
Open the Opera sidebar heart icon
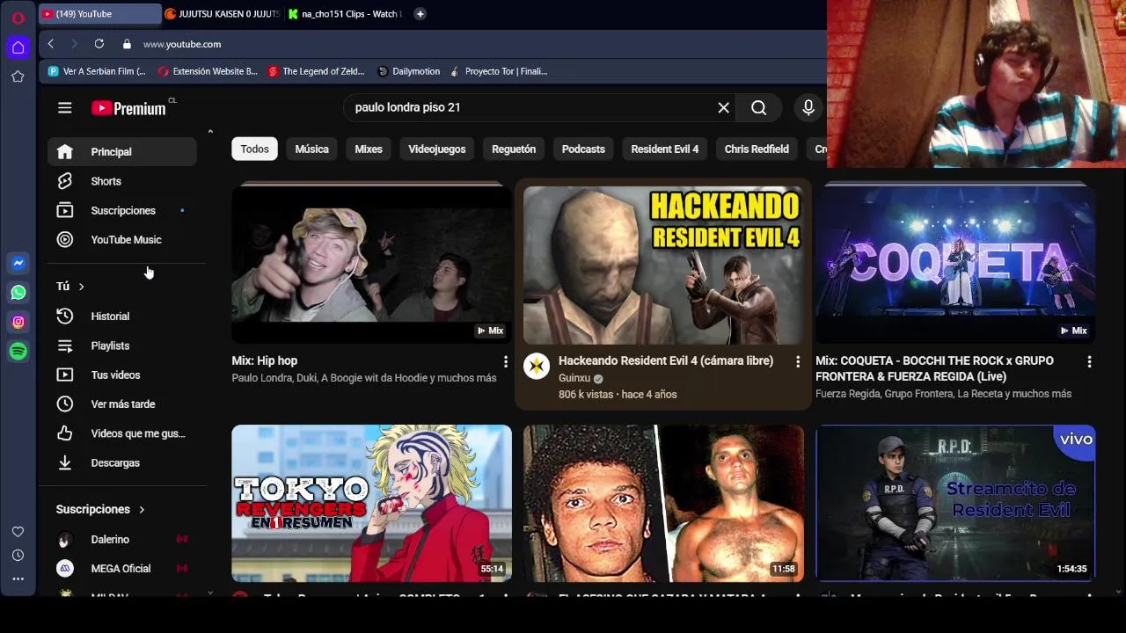(18, 532)
